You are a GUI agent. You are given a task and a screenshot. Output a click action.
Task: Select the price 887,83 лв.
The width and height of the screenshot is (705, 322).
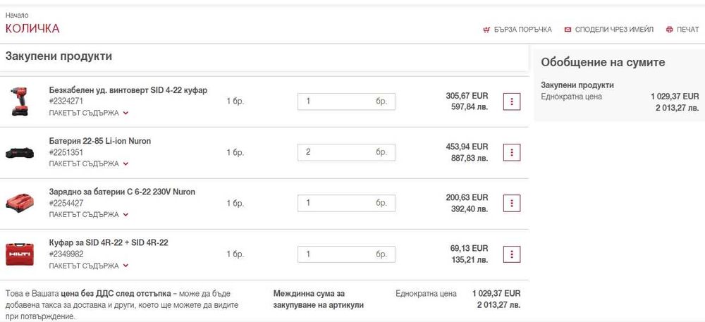[x=470, y=158]
